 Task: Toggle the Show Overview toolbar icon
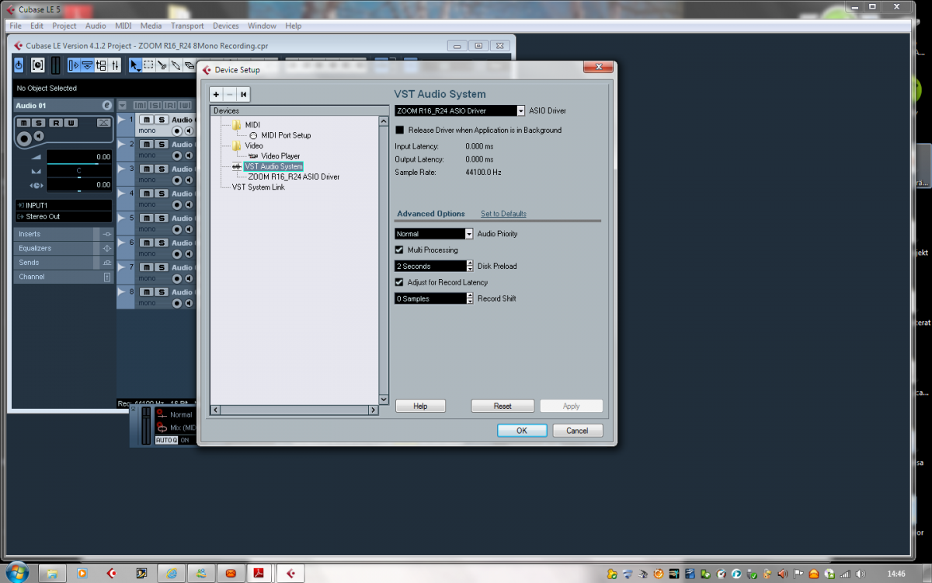click(101, 65)
